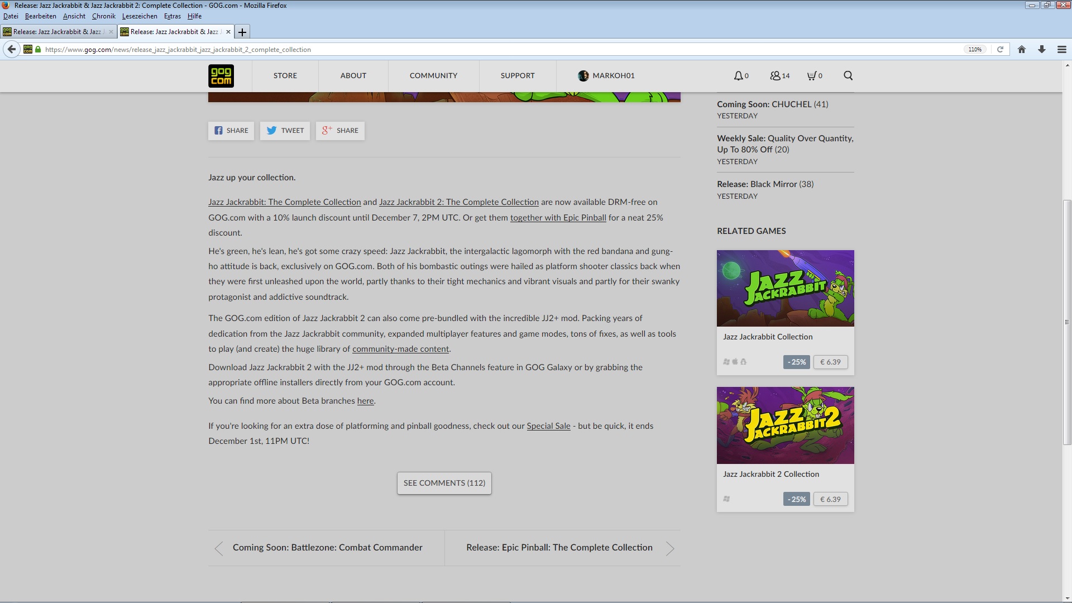Open the Firefox hamburger menu
This screenshot has height=603, width=1072.
click(x=1062, y=49)
